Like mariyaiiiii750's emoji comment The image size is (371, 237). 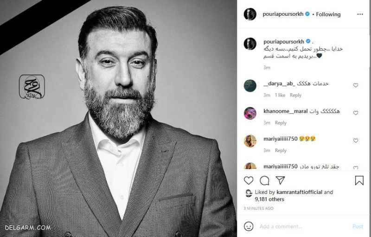(x=356, y=141)
